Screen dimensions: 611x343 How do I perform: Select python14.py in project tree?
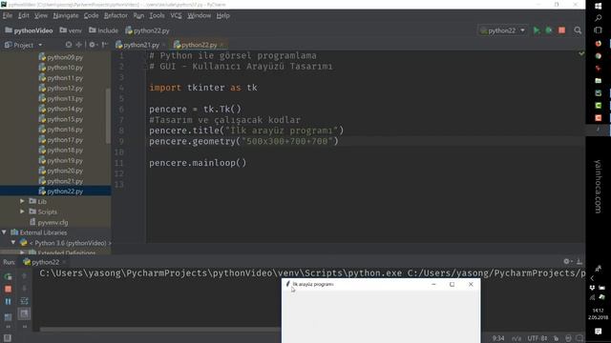click(61, 109)
